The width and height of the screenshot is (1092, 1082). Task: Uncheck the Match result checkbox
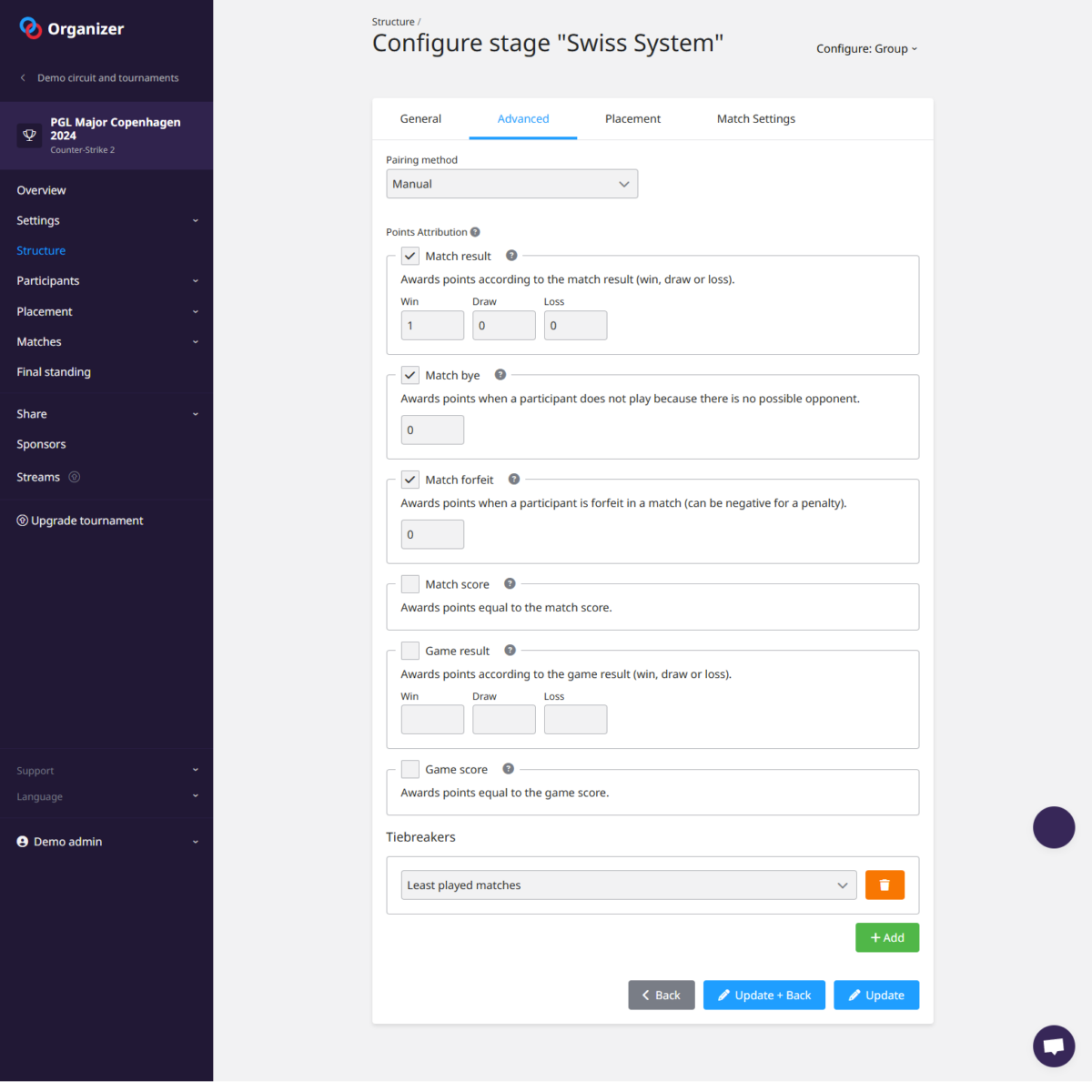pyautogui.click(x=409, y=256)
